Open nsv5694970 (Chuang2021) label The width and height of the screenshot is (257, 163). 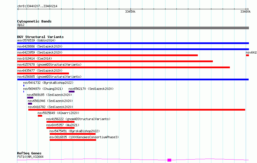tap(43, 89)
